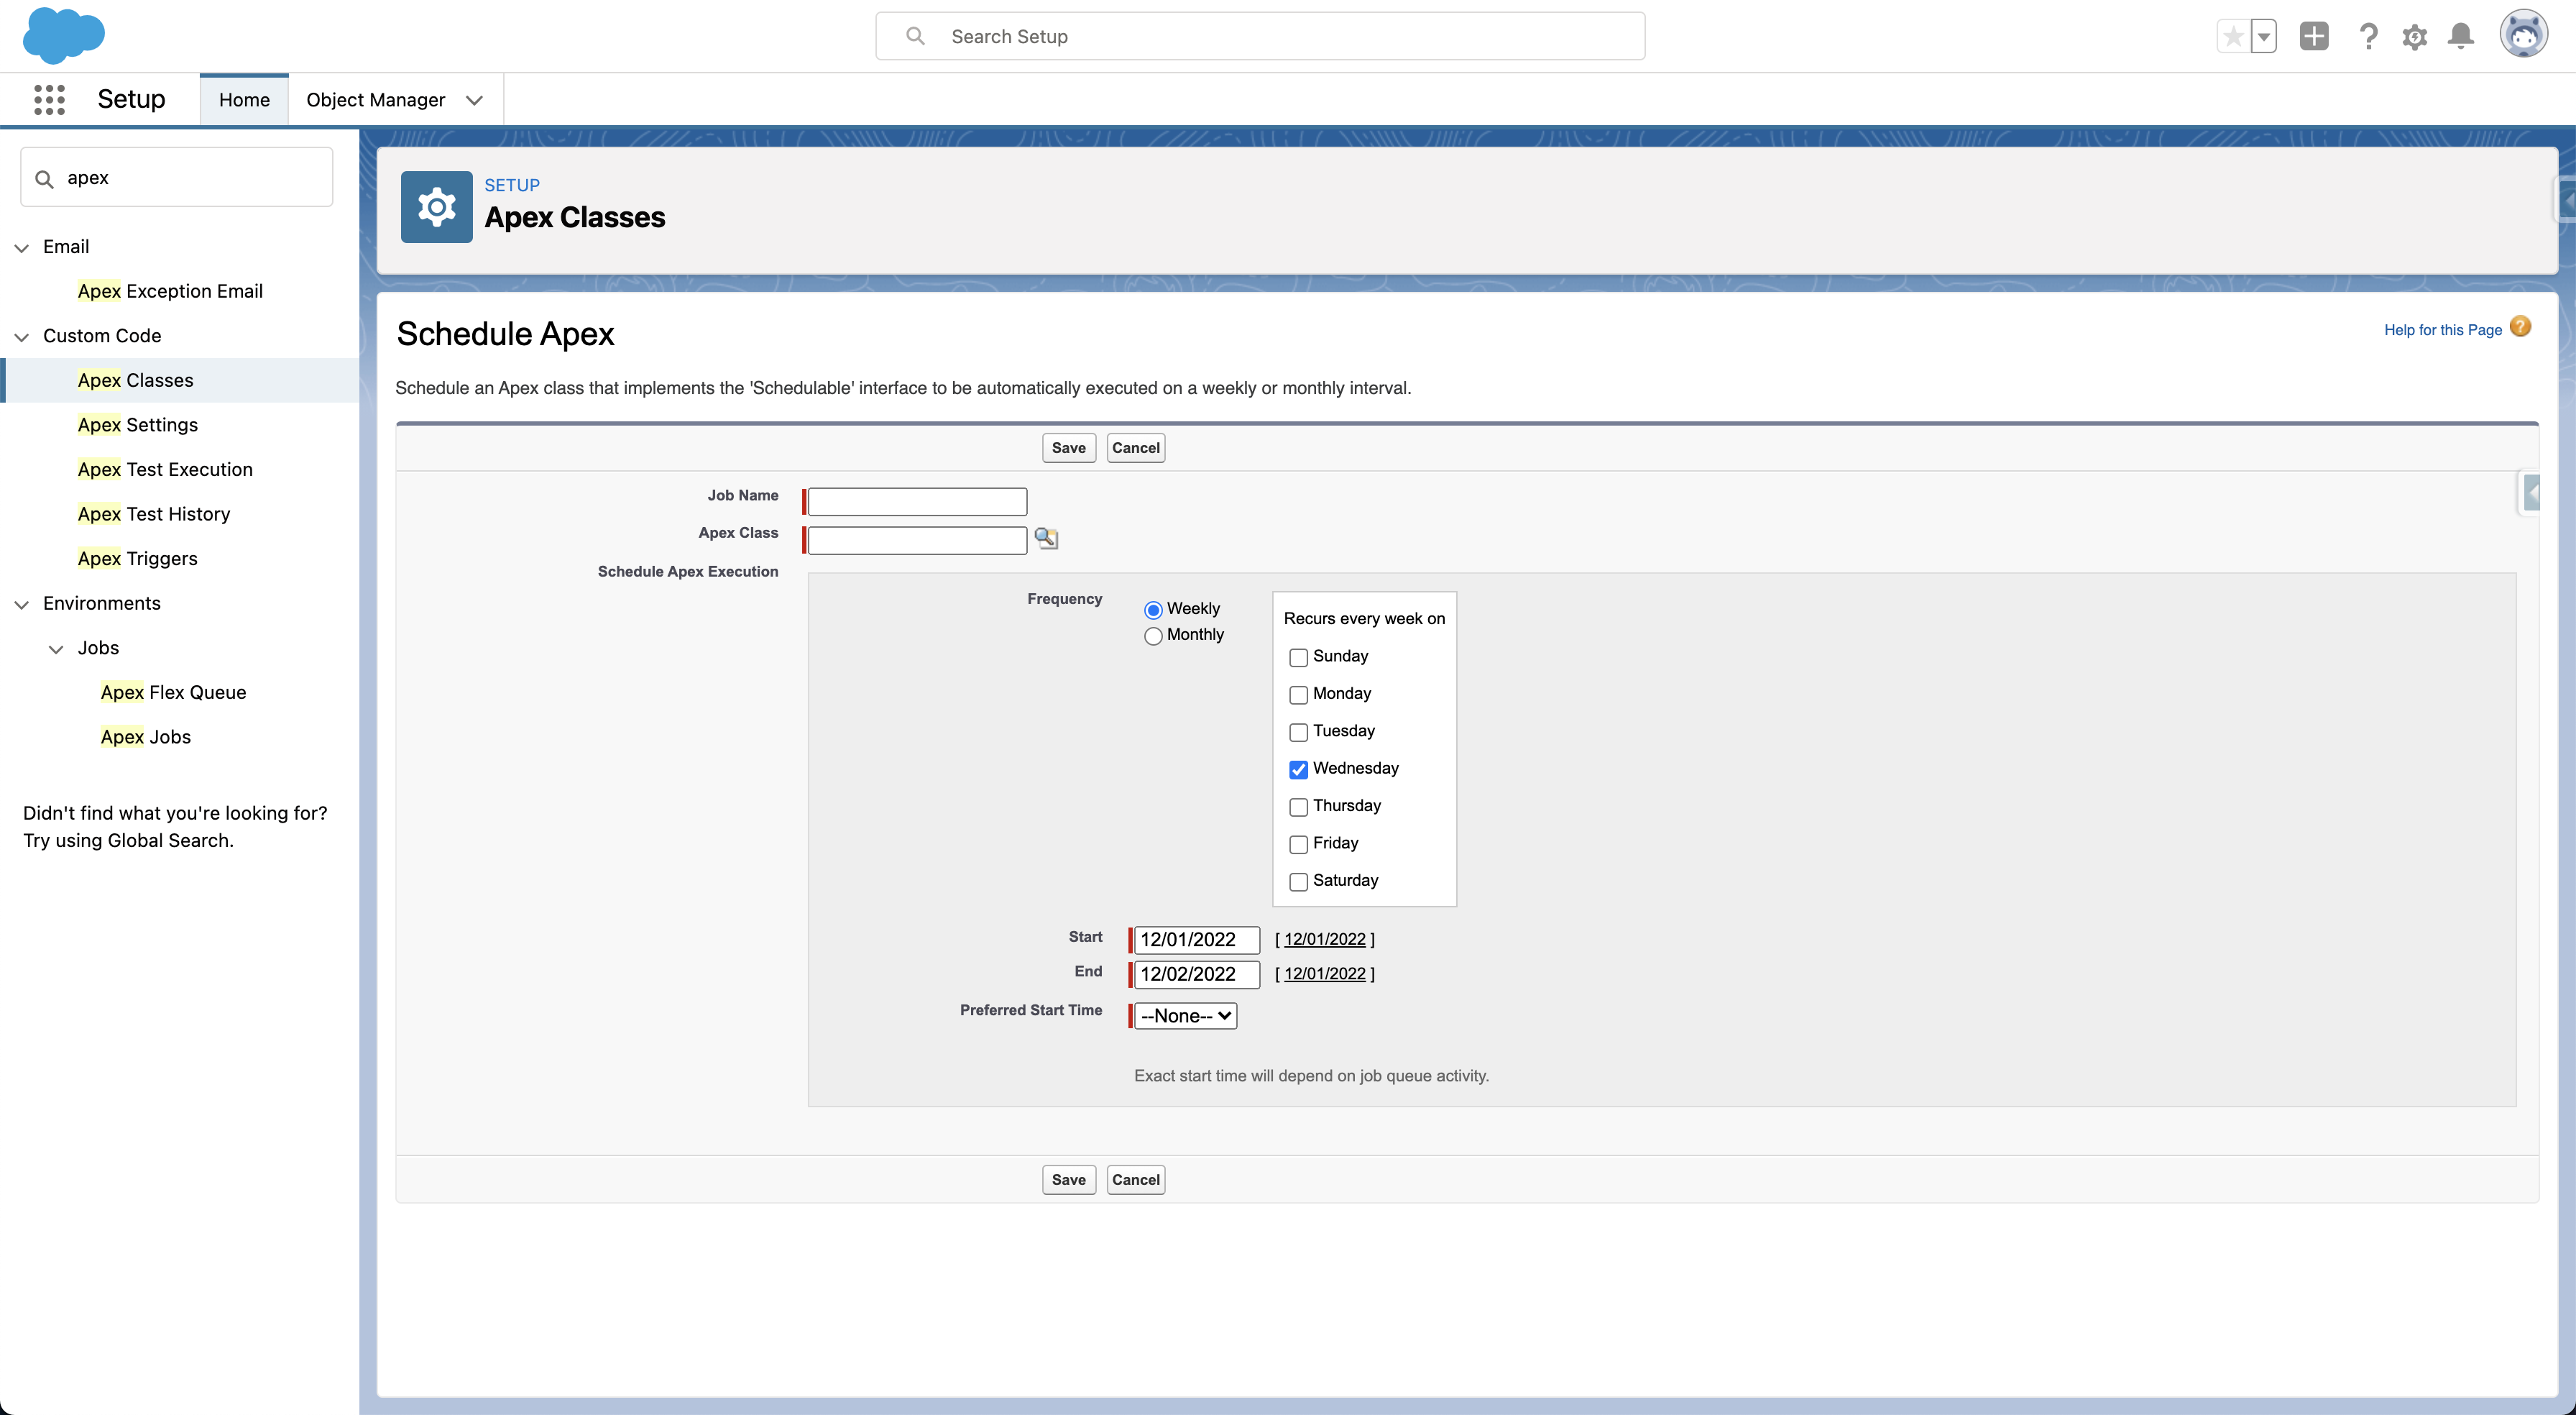The width and height of the screenshot is (2576, 1415).
Task: Open the setup gear menu in header
Action: [x=2415, y=37]
